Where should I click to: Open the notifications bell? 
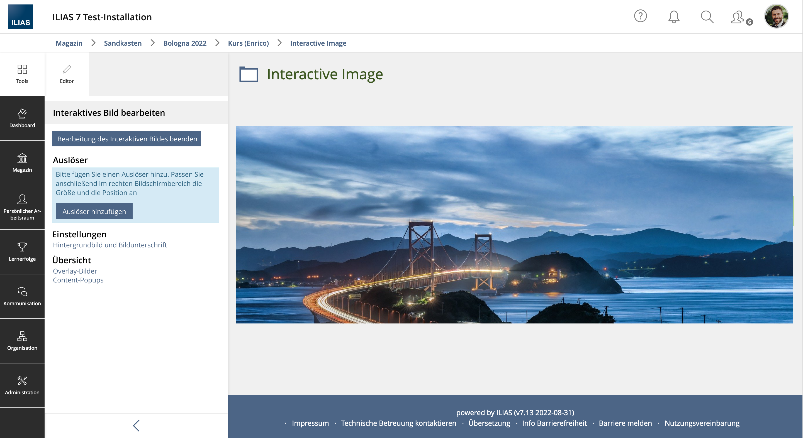[674, 17]
